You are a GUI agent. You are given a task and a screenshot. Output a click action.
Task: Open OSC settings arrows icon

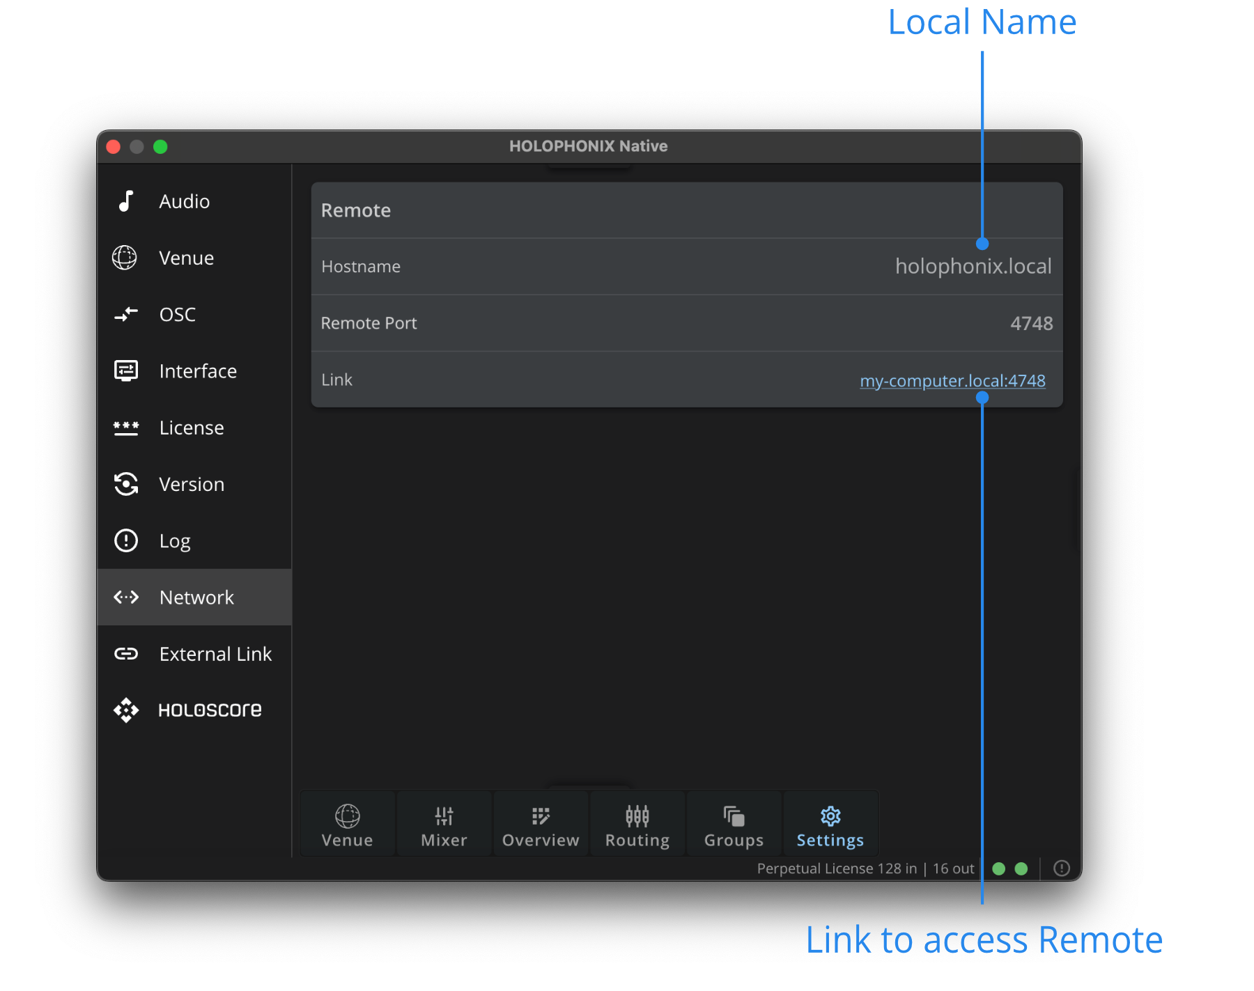click(x=126, y=315)
